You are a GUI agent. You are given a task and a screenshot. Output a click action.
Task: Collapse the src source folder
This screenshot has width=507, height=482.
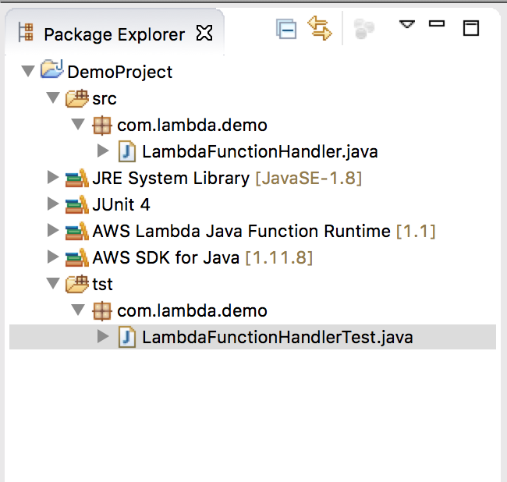point(53,97)
